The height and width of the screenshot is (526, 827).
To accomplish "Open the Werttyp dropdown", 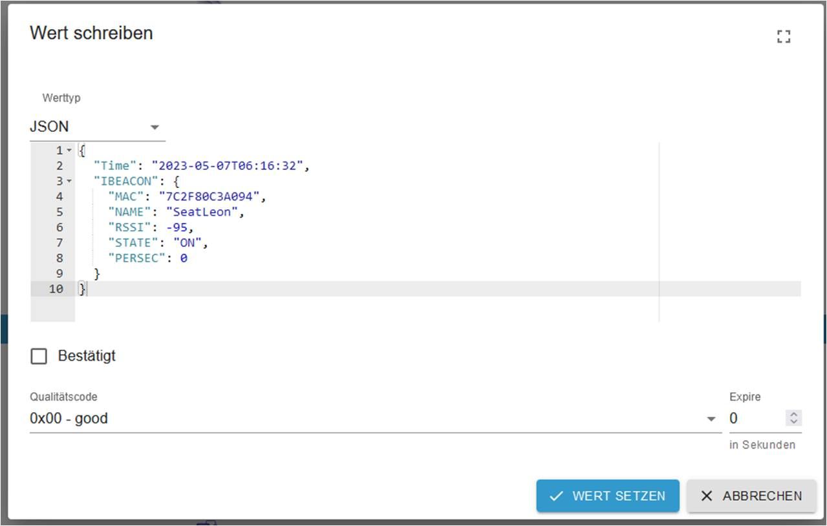I will pos(91,127).
